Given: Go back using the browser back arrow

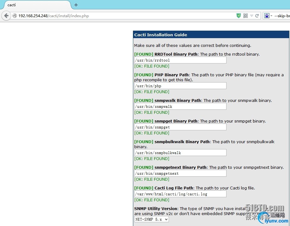Looking at the screenshot, I should pyautogui.click(x=6, y=16).
